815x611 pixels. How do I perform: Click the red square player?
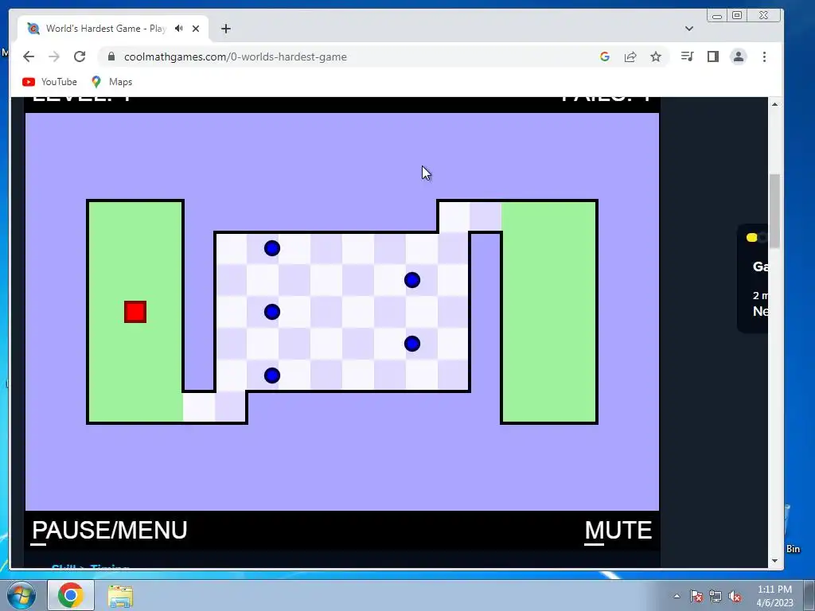[x=135, y=312]
